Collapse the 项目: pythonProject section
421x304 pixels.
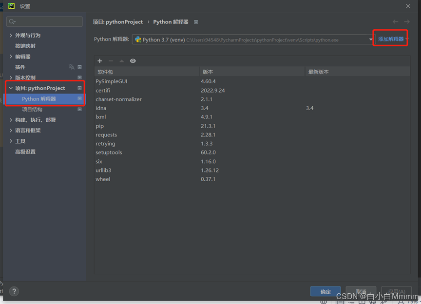11,88
